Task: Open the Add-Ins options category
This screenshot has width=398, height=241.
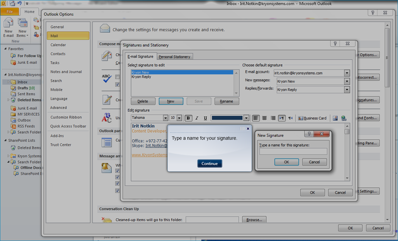Action: coord(68,136)
